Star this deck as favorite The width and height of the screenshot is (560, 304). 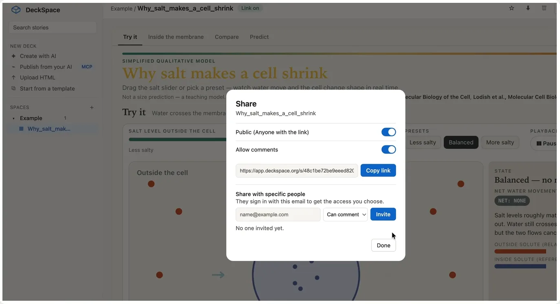511,8
